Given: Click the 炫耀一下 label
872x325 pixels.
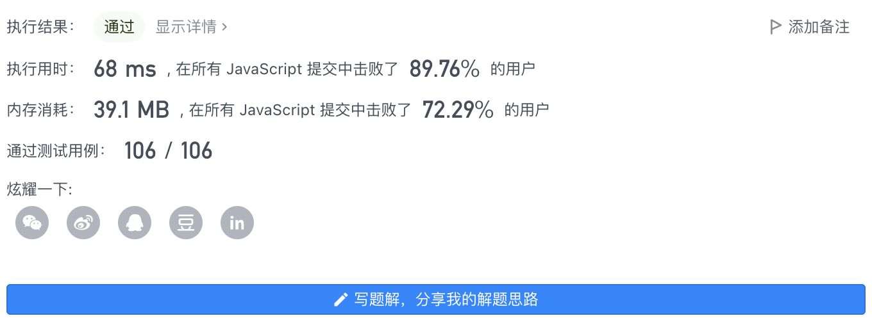Looking at the screenshot, I should 40,189.
